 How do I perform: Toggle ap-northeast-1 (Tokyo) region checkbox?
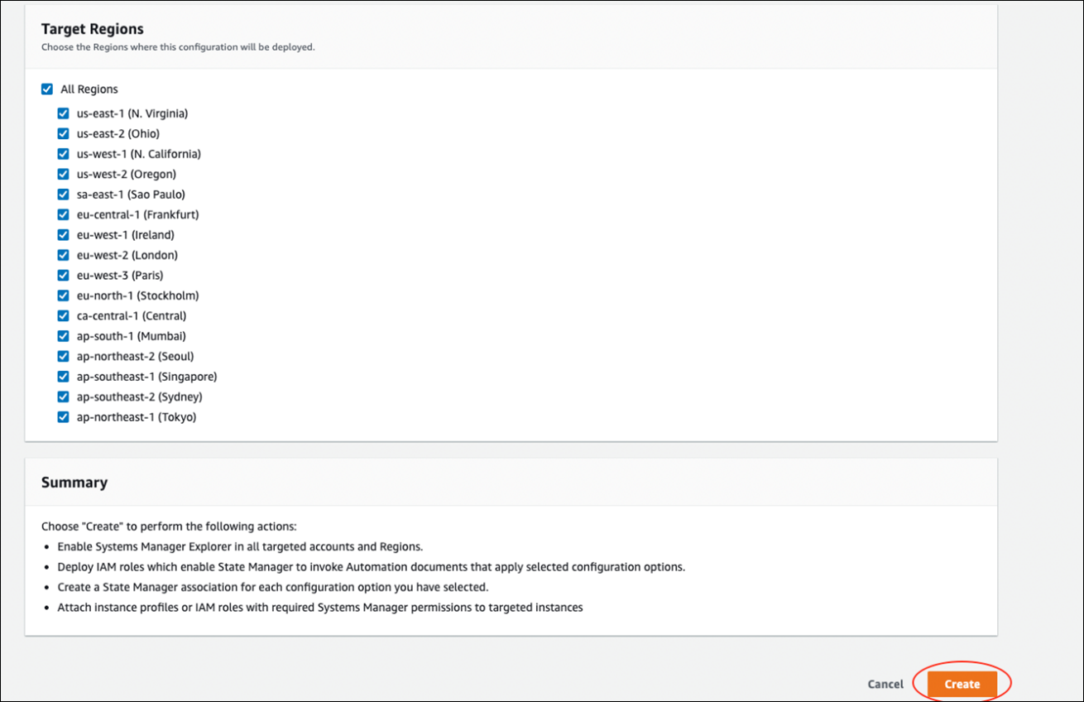[x=63, y=417]
